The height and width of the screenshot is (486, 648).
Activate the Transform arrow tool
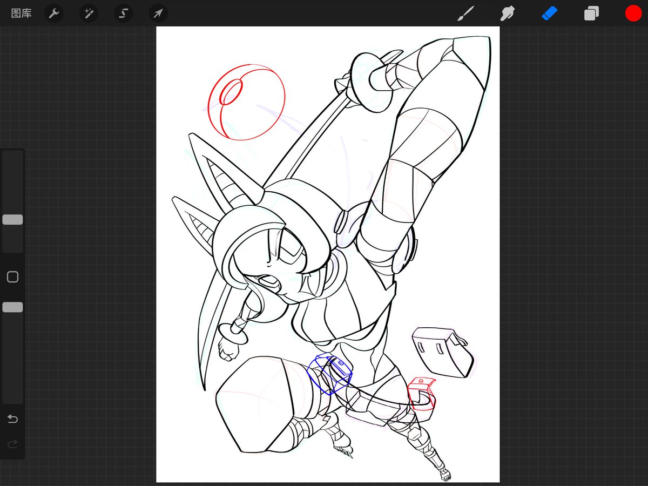[x=158, y=13]
